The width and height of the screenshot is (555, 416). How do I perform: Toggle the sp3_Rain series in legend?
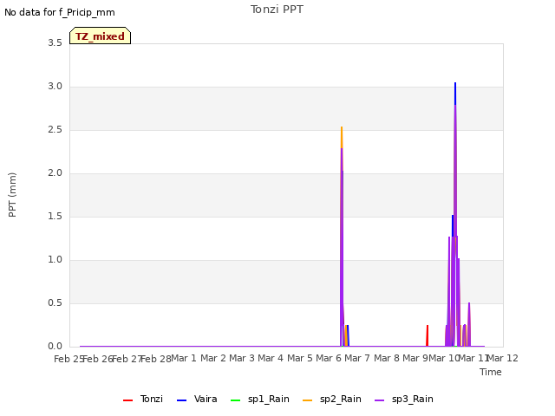click(404, 399)
